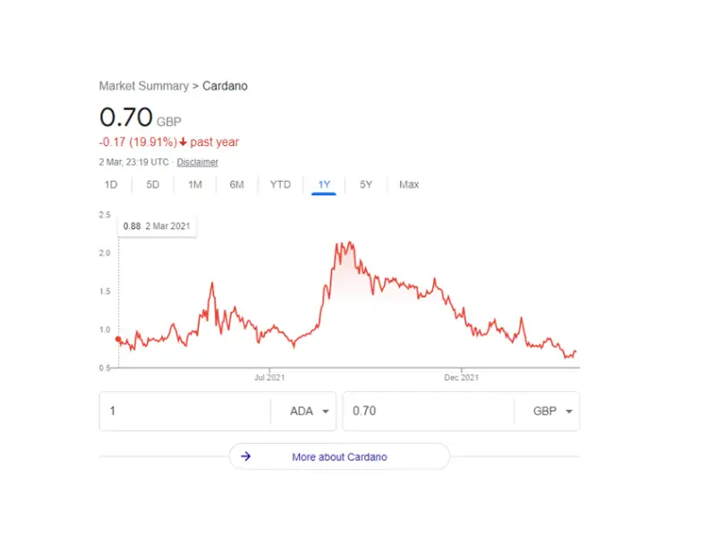Click the ADA amount input showing 1
The image size is (716, 537).
click(179, 411)
